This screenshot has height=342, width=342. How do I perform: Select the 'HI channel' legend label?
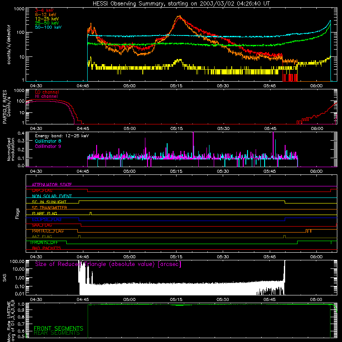tap(46, 97)
